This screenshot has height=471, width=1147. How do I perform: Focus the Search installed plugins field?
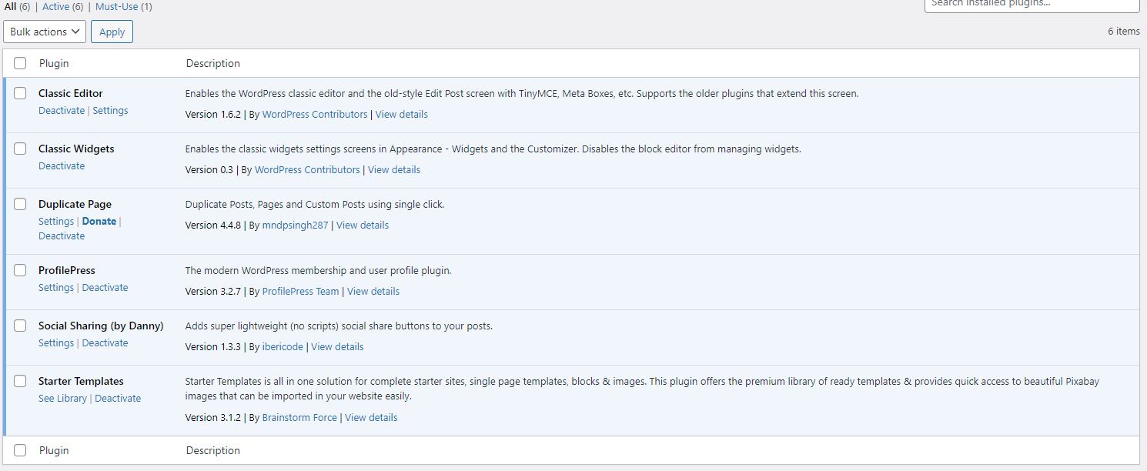[x=1032, y=4]
